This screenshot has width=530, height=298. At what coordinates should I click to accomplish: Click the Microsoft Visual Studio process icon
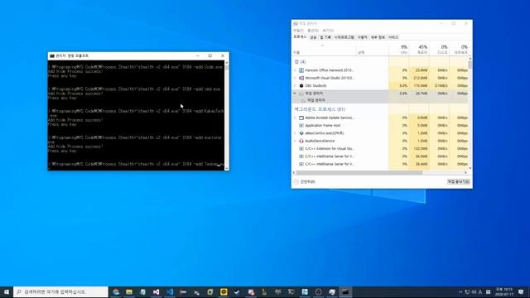click(301, 78)
